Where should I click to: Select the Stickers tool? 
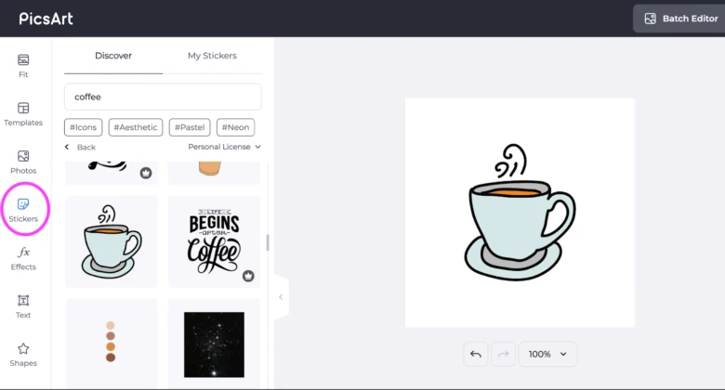[23, 210]
